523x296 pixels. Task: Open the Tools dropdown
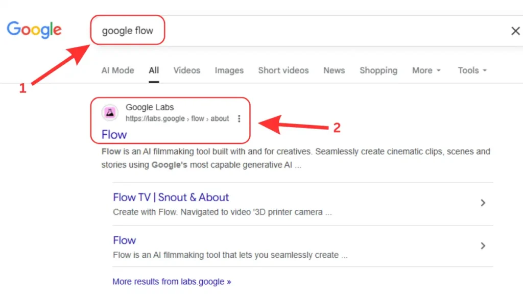(471, 70)
